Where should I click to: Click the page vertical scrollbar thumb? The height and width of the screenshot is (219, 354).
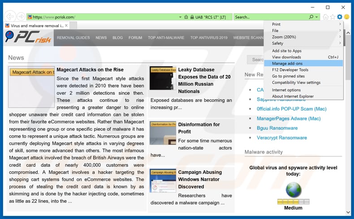pyautogui.click(x=348, y=57)
